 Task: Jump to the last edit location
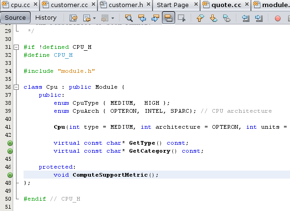(74, 18)
